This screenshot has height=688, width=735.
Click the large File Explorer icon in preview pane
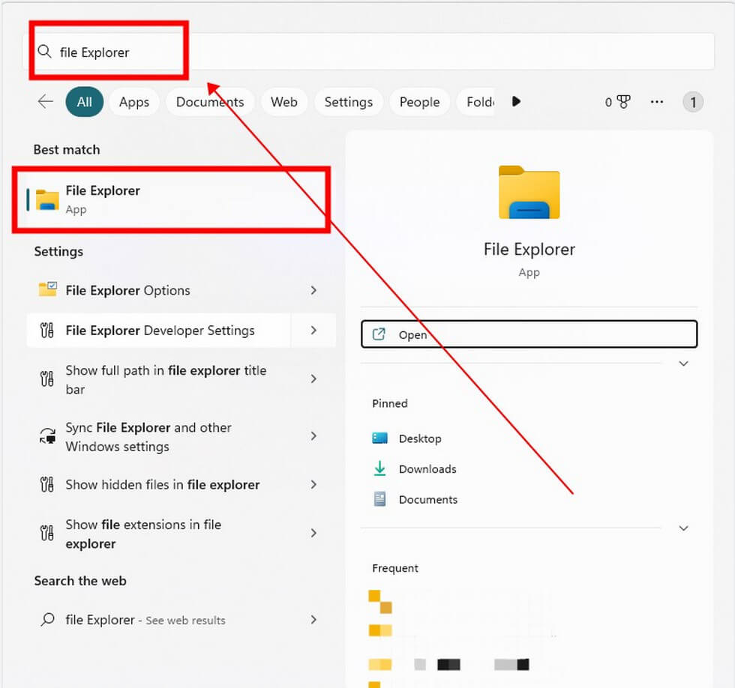[x=529, y=192]
